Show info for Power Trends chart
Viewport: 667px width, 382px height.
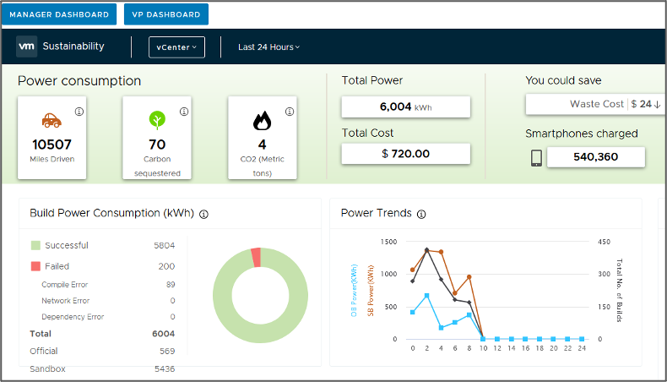click(421, 214)
